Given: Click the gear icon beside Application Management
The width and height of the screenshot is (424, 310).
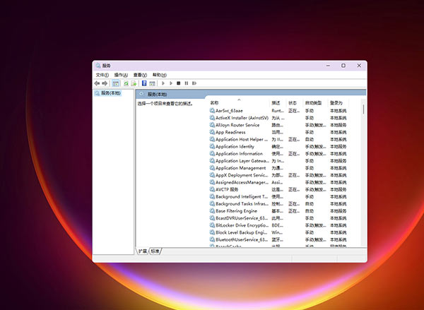Looking at the screenshot, I should tap(212, 168).
